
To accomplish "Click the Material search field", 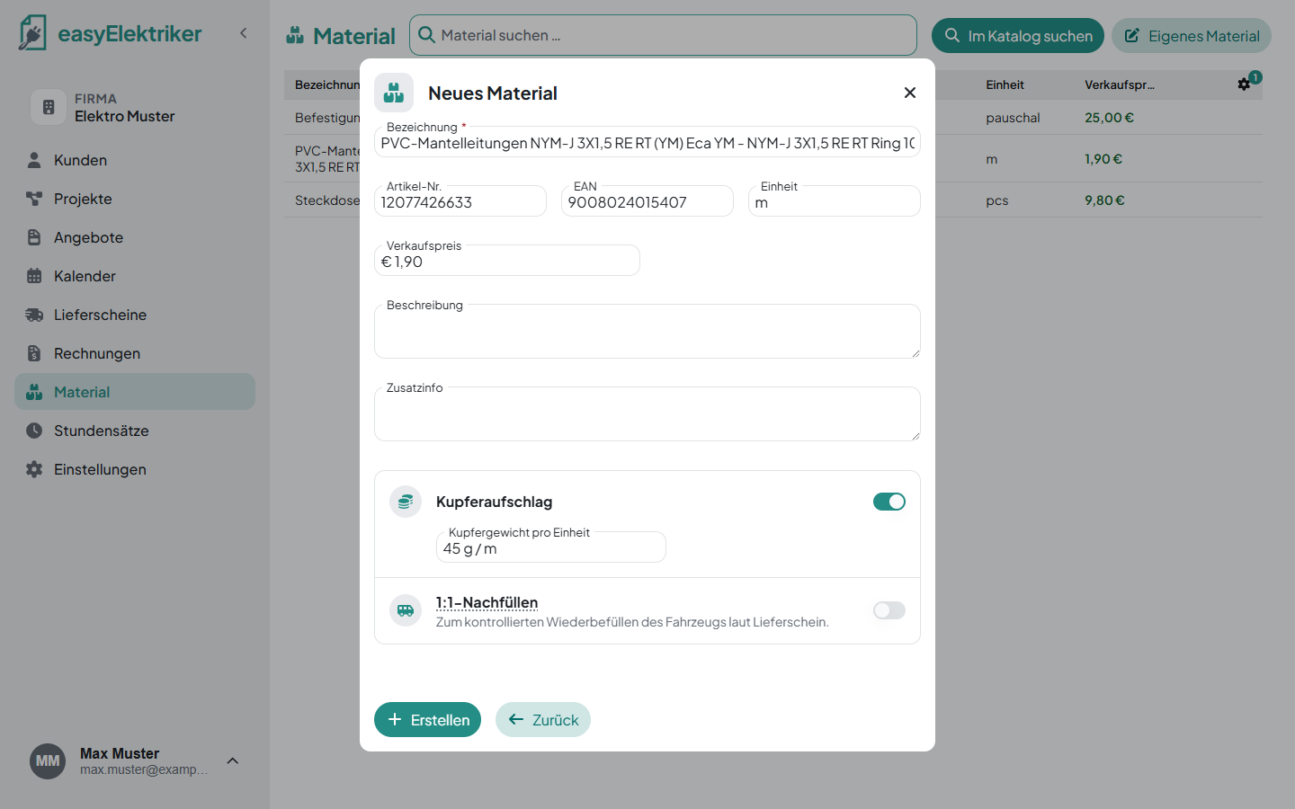I will click(x=663, y=35).
